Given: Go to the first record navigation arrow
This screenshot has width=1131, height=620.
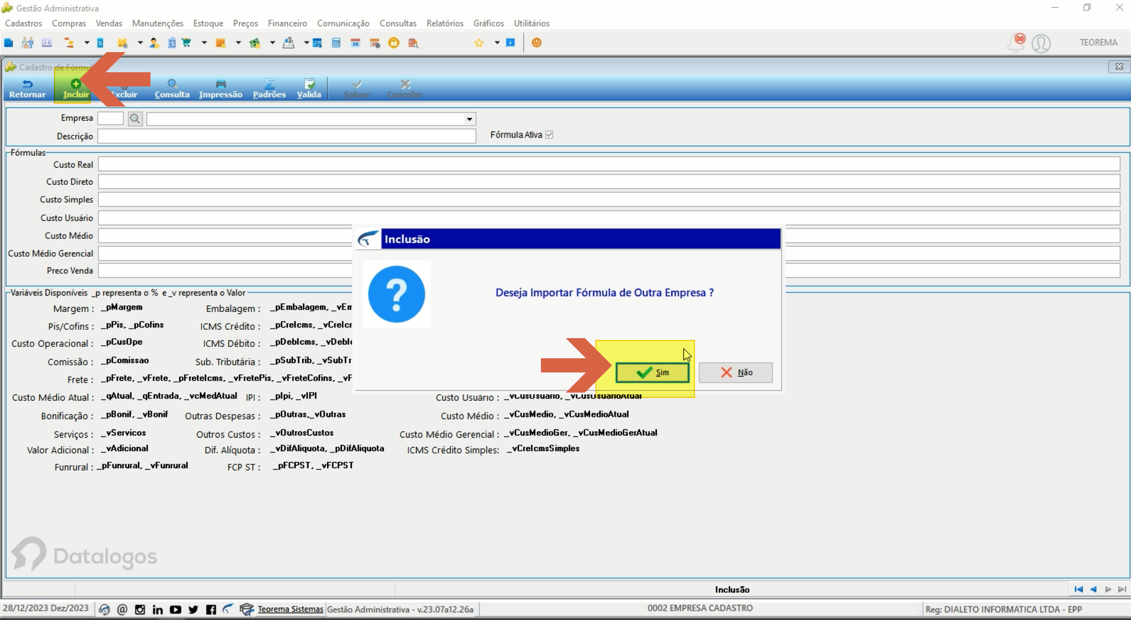Looking at the screenshot, I should pos(1078,589).
